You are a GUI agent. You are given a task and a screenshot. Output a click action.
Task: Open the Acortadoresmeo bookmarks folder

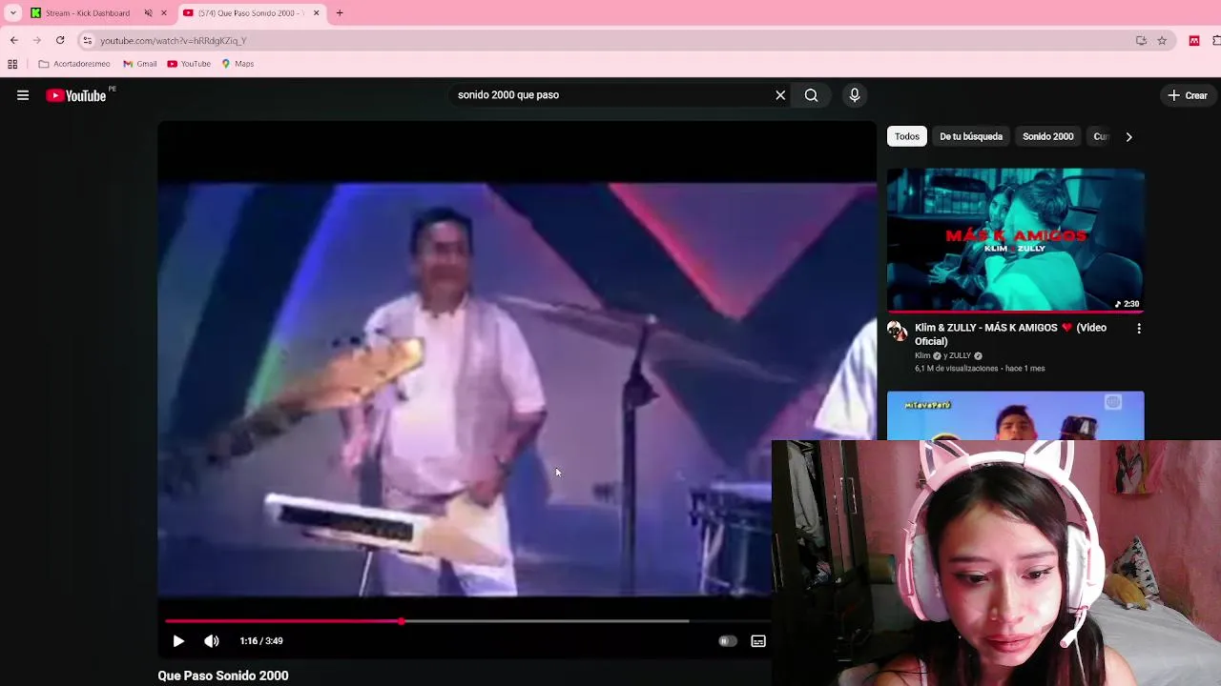pos(74,64)
